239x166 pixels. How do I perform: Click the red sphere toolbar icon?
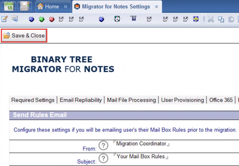(x=52, y=19)
